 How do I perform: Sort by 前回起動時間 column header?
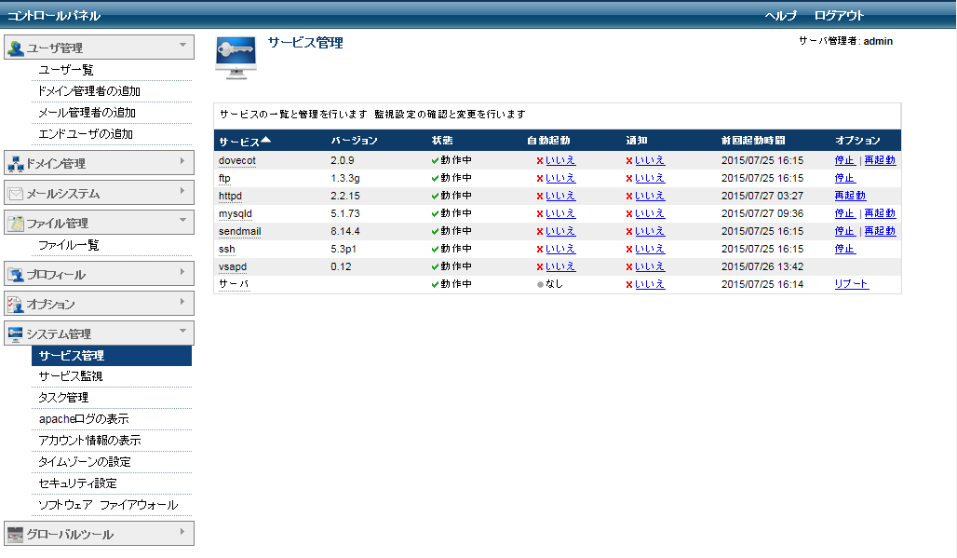coord(753,141)
